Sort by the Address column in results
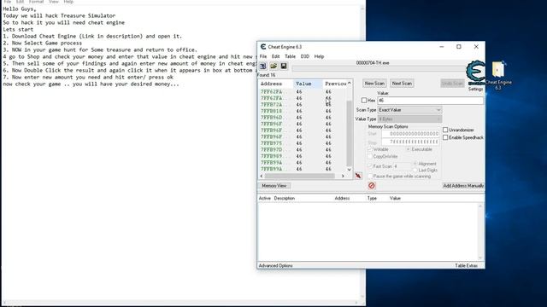Viewport: 547px width, 307px height. [x=275, y=84]
